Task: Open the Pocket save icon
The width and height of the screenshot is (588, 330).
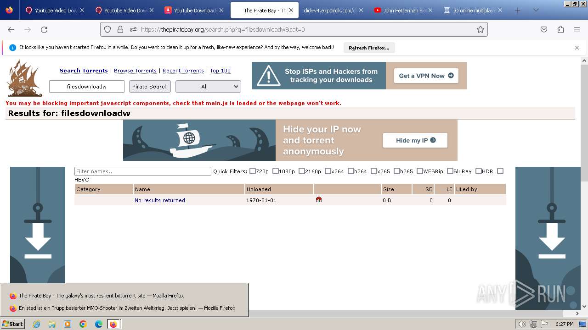Action: [544, 29]
